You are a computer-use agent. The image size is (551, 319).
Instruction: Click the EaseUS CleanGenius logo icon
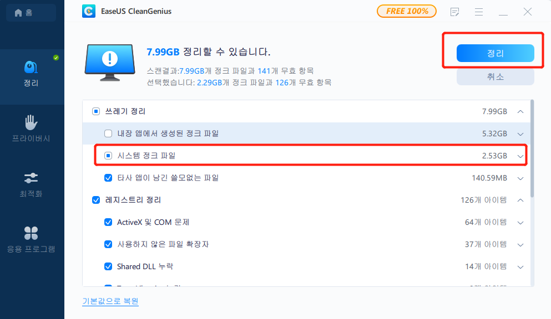(89, 11)
